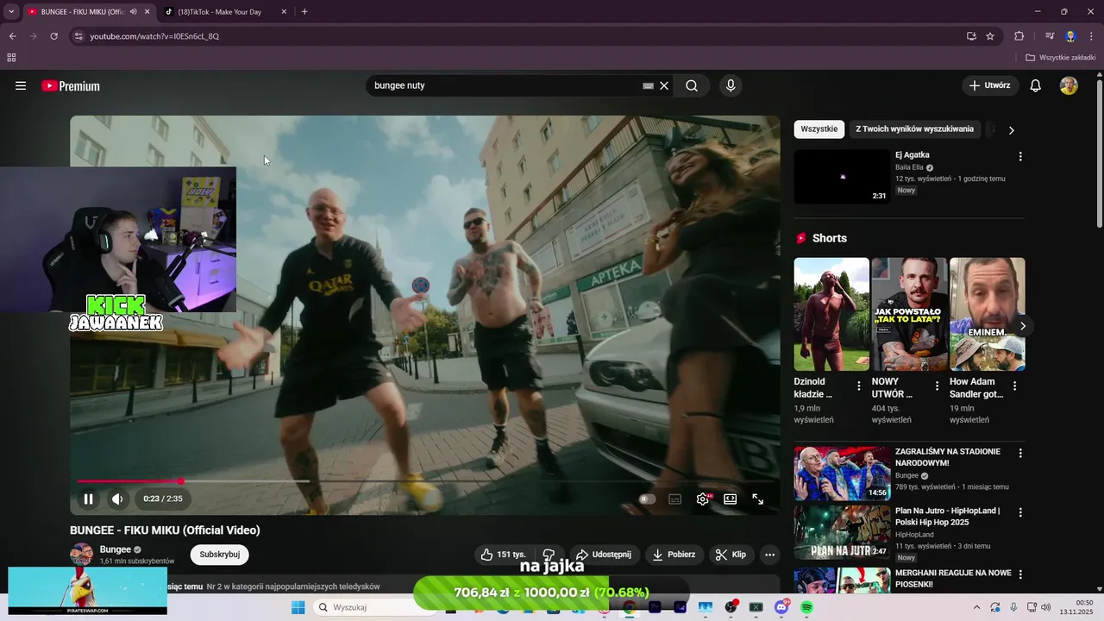
Task: Open the Ej Agatka video thumbnail
Action: [842, 177]
